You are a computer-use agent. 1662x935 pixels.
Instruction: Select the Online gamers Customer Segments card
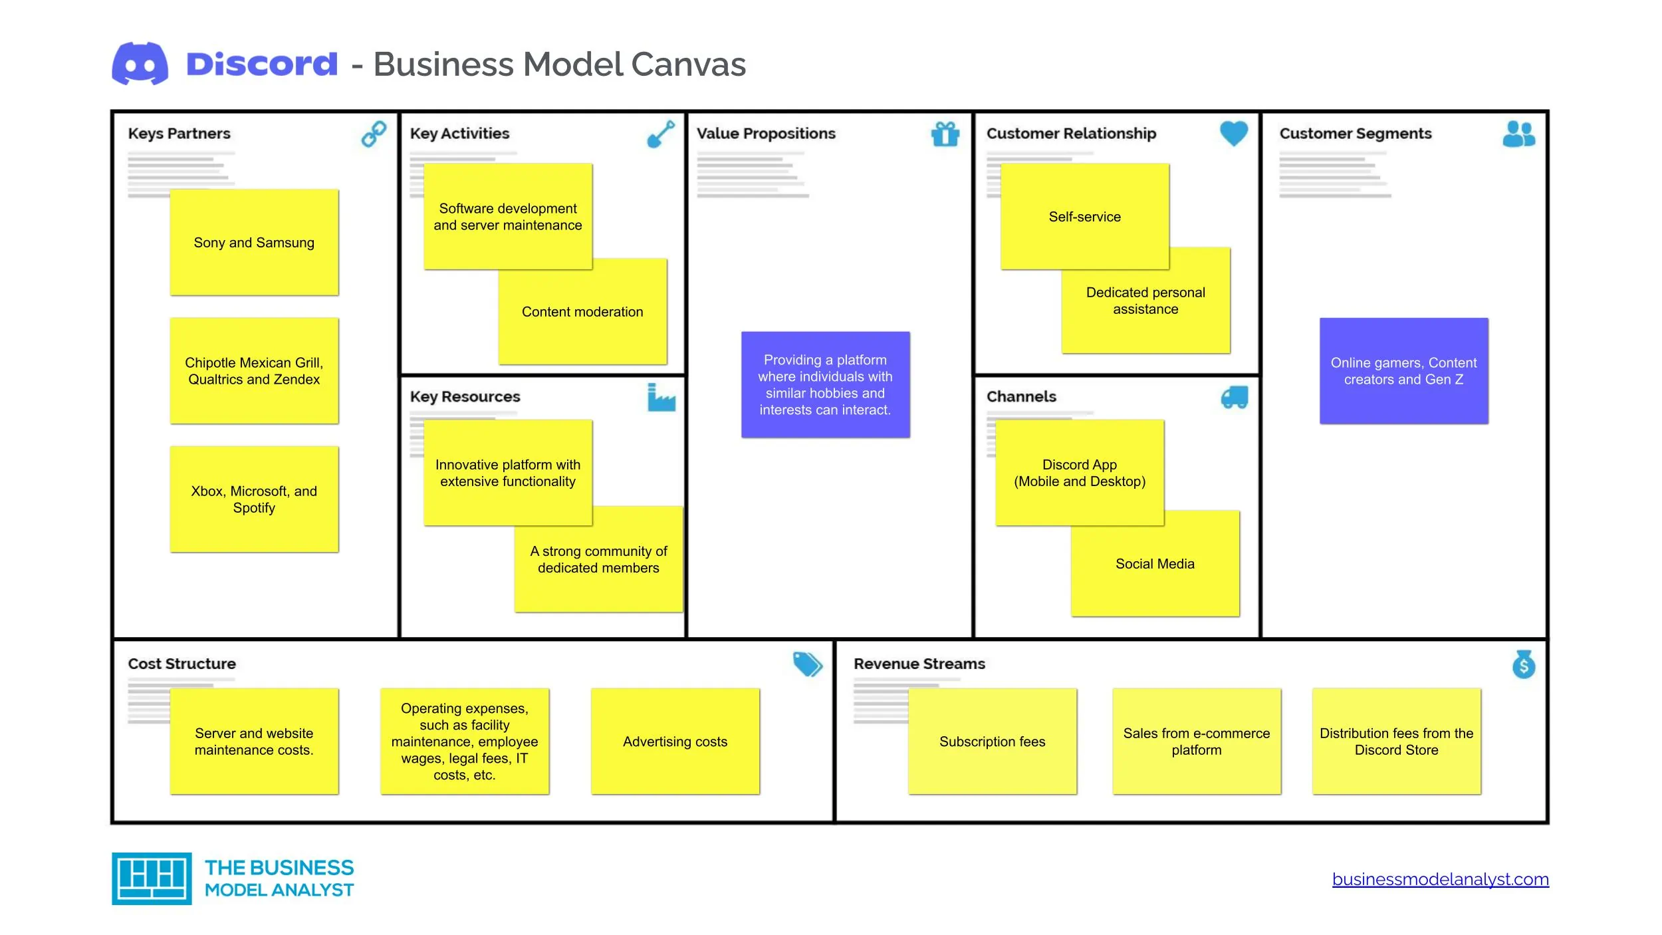(x=1405, y=371)
